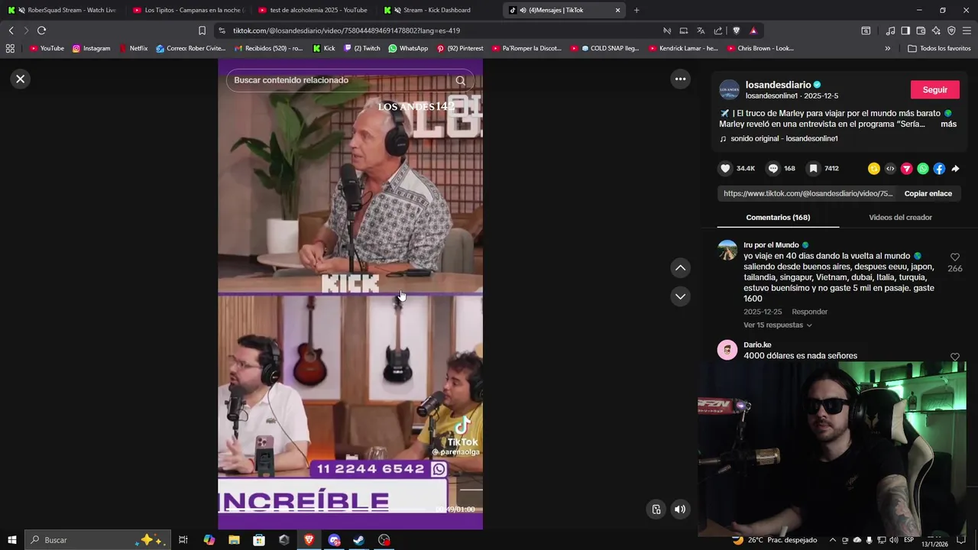Open the media control music-note icon

coord(890,31)
